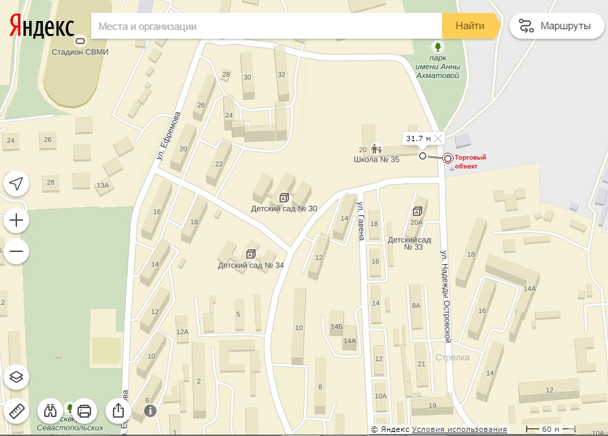
Task: Click the Торговый объект ruler endpoint
Action: pyautogui.click(x=447, y=158)
